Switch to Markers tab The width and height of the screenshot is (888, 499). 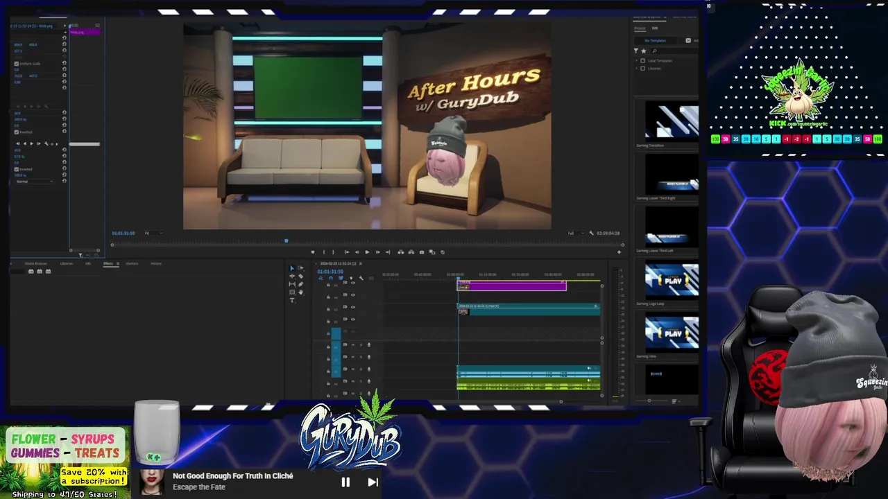coord(132,263)
